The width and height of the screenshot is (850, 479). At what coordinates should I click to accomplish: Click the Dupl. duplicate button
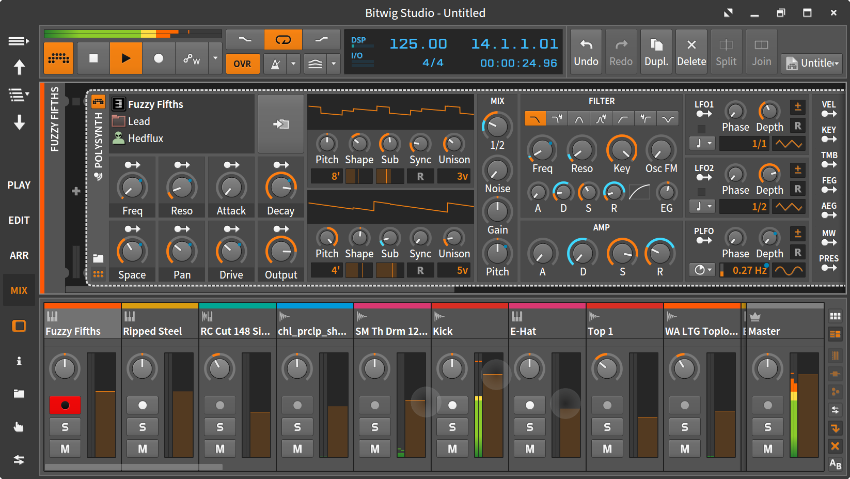point(656,52)
